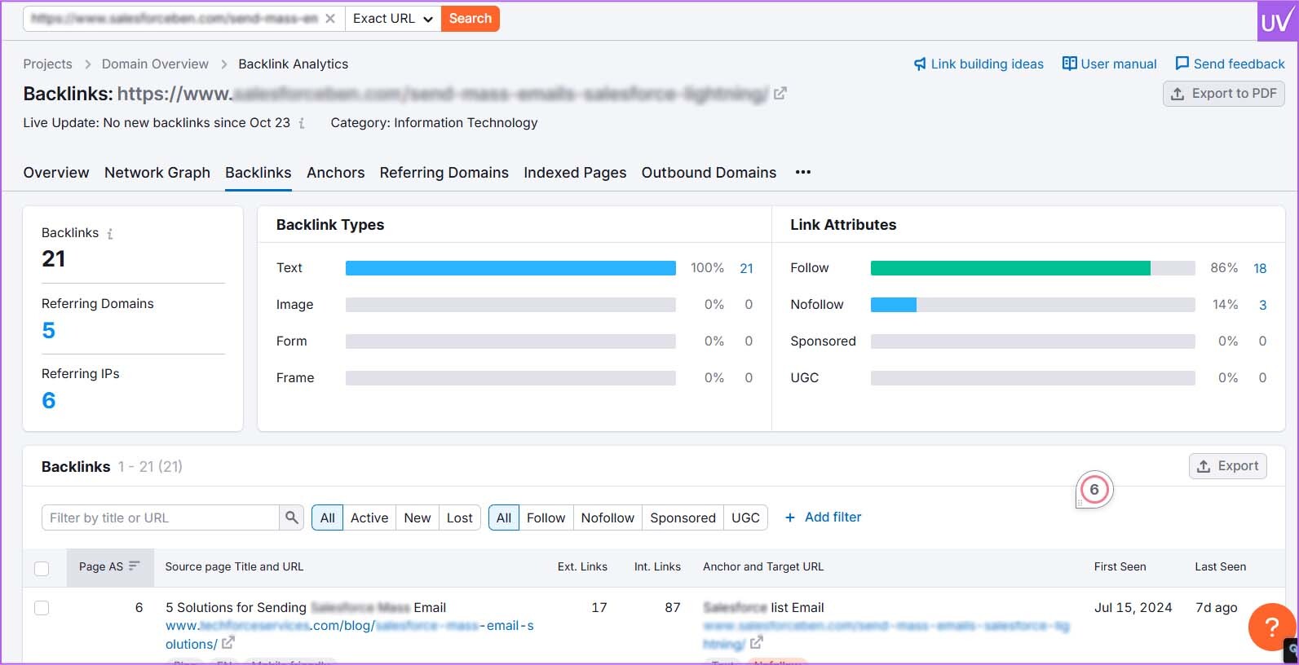Switch to Indexed Pages tab
1299x665 pixels.
tap(575, 173)
